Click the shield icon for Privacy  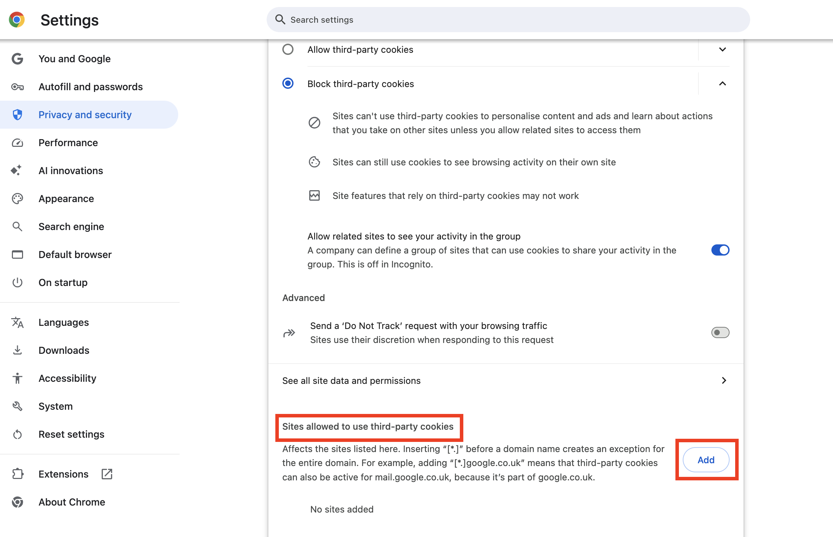tap(17, 115)
